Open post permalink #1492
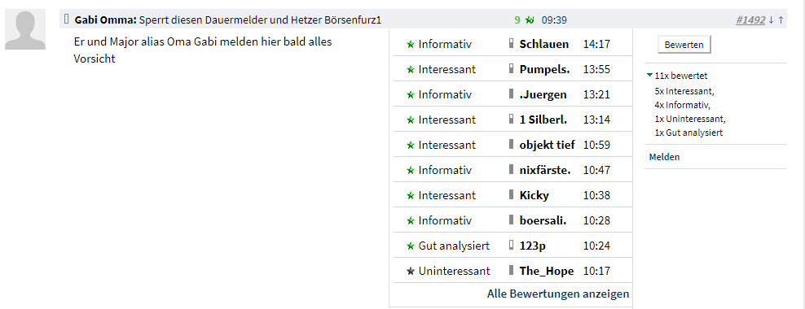The height and width of the screenshot is (309, 805). (x=750, y=20)
